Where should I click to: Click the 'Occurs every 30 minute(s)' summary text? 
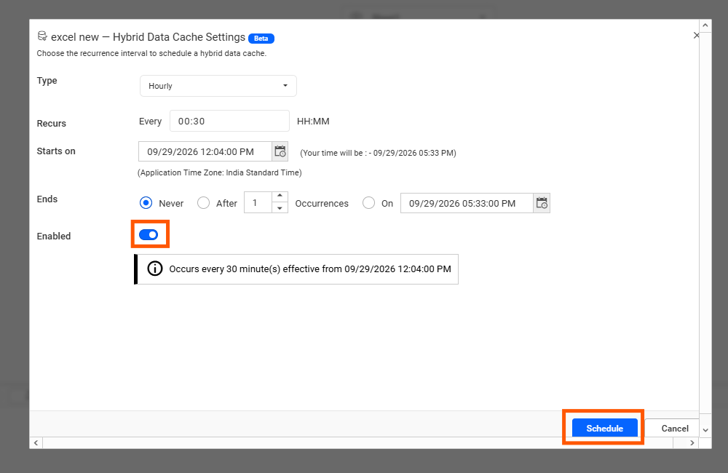310,269
